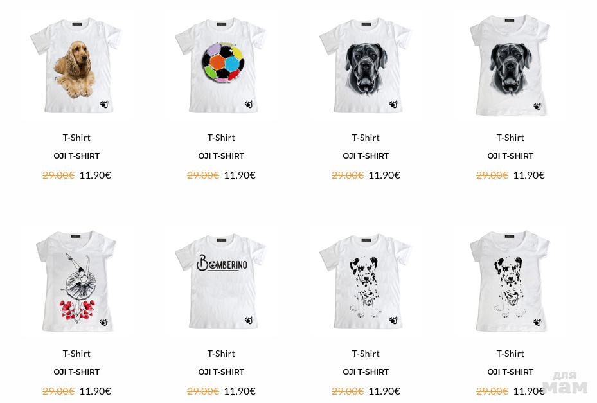Screen dimensions: 597x403
Task: Click the 11.90€ price under the ballerina shirt
Action: pos(95,391)
